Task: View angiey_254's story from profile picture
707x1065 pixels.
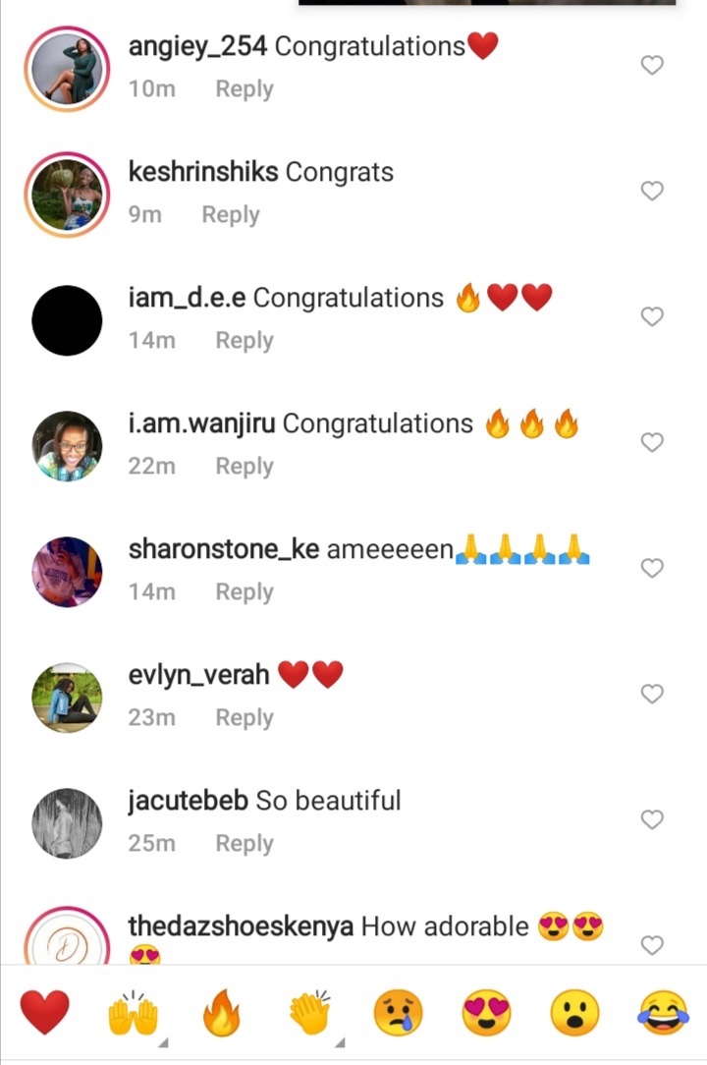Action: [67, 69]
